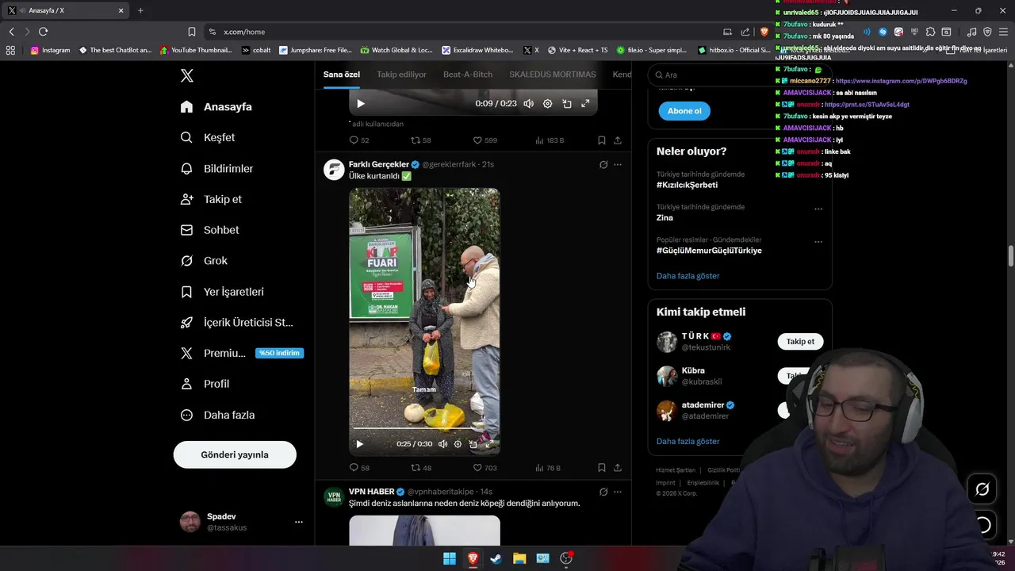Click Grok icon on Farklı Gerçekler post
This screenshot has width=1015, height=571.
coord(603,165)
